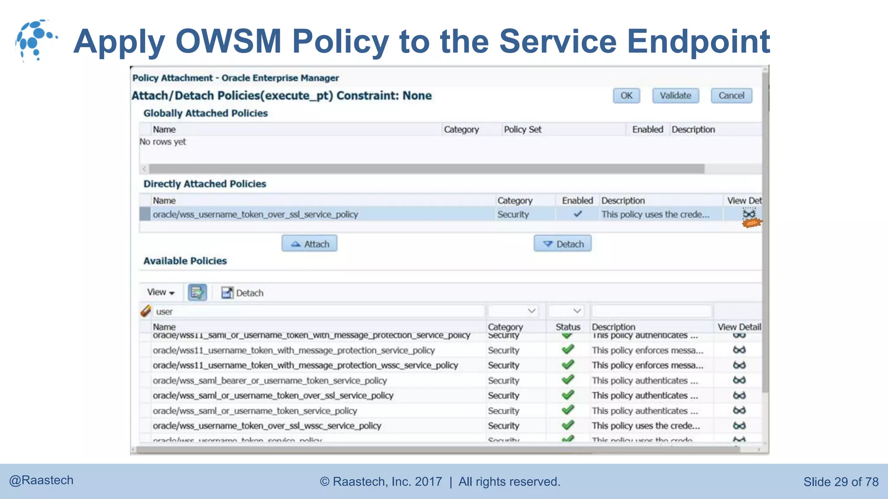View details glasses for wss11_username_token_with_message_protection_wssc_service_policy

(739, 365)
